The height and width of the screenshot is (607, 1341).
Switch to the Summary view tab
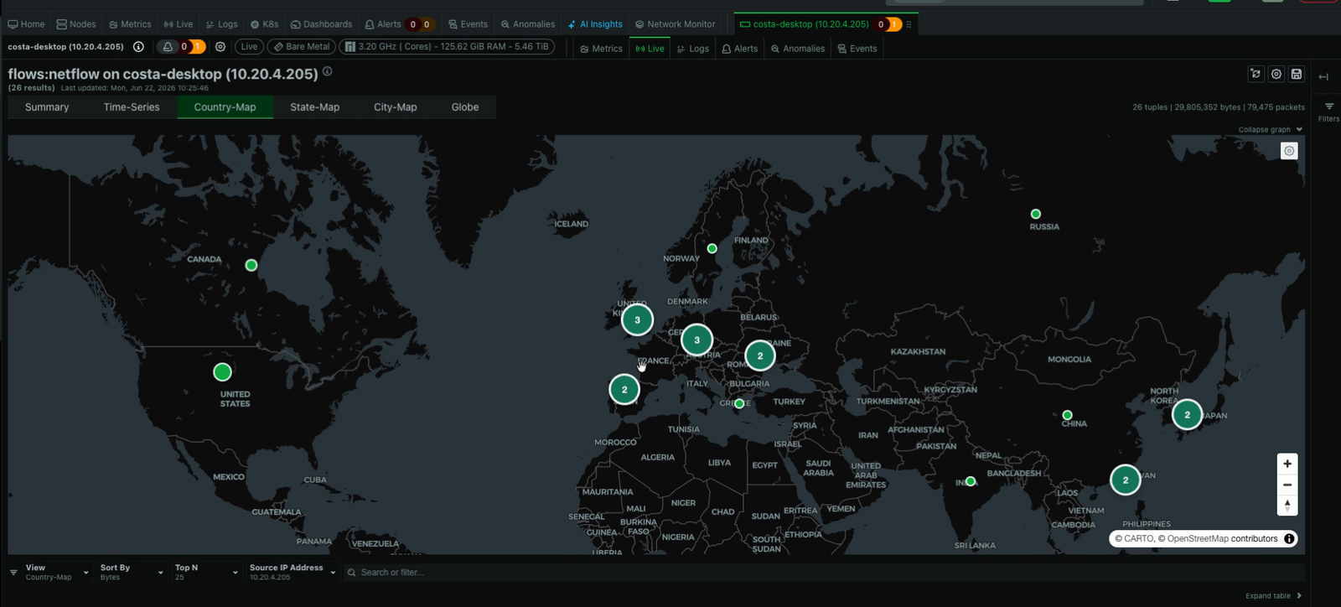[x=47, y=107]
